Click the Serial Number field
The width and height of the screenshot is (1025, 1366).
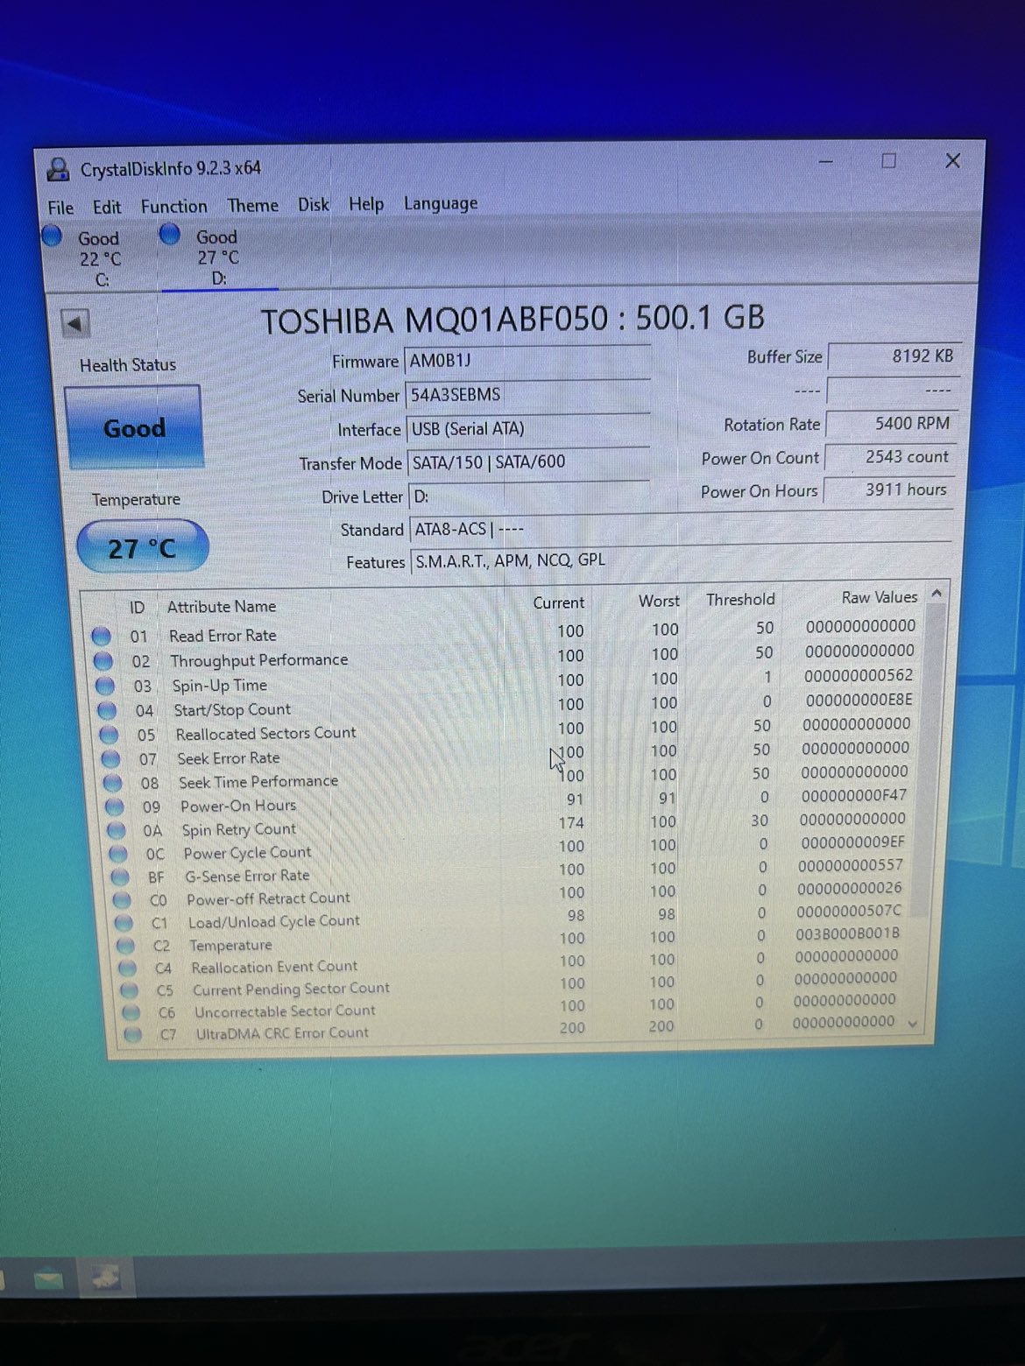point(527,395)
